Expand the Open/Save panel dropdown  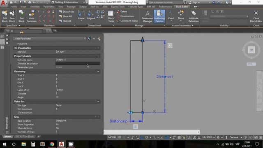[x=13, y=25]
